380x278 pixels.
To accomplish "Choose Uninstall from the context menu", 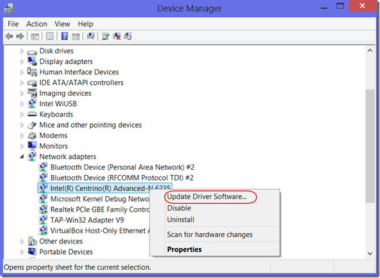I will click(x=181, y=220).
